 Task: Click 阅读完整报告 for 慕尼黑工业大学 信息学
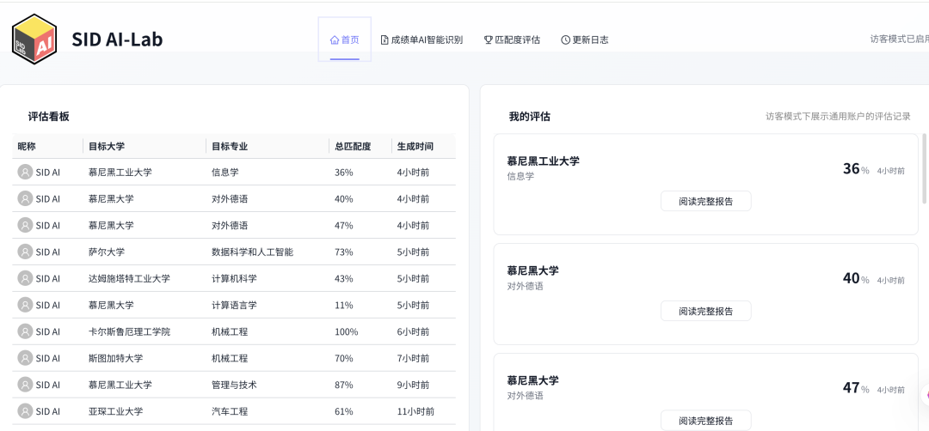pyautogui.click(x=705, y=201)
